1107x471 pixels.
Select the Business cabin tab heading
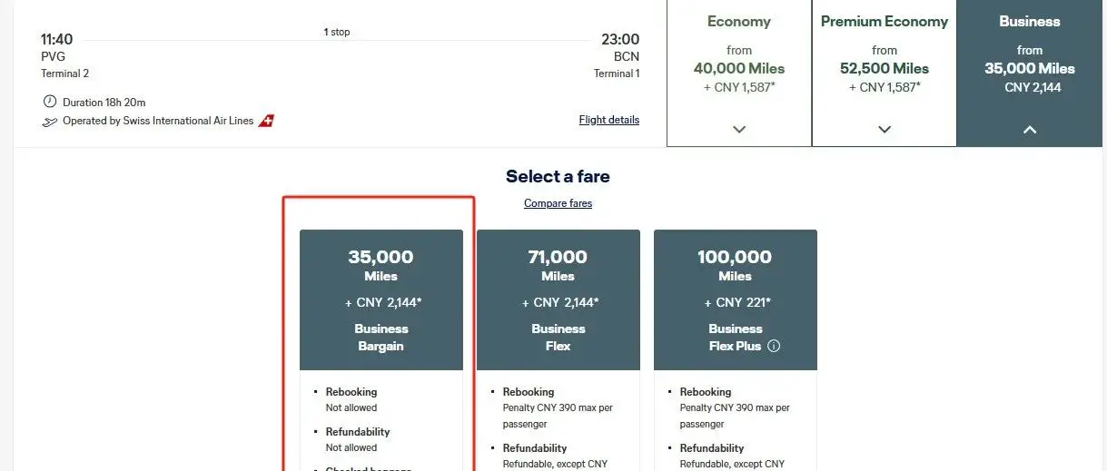pos(1029,22)
